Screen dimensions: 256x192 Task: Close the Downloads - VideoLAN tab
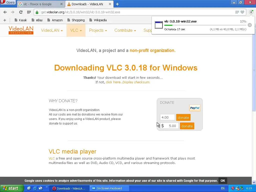click(110, 4)
